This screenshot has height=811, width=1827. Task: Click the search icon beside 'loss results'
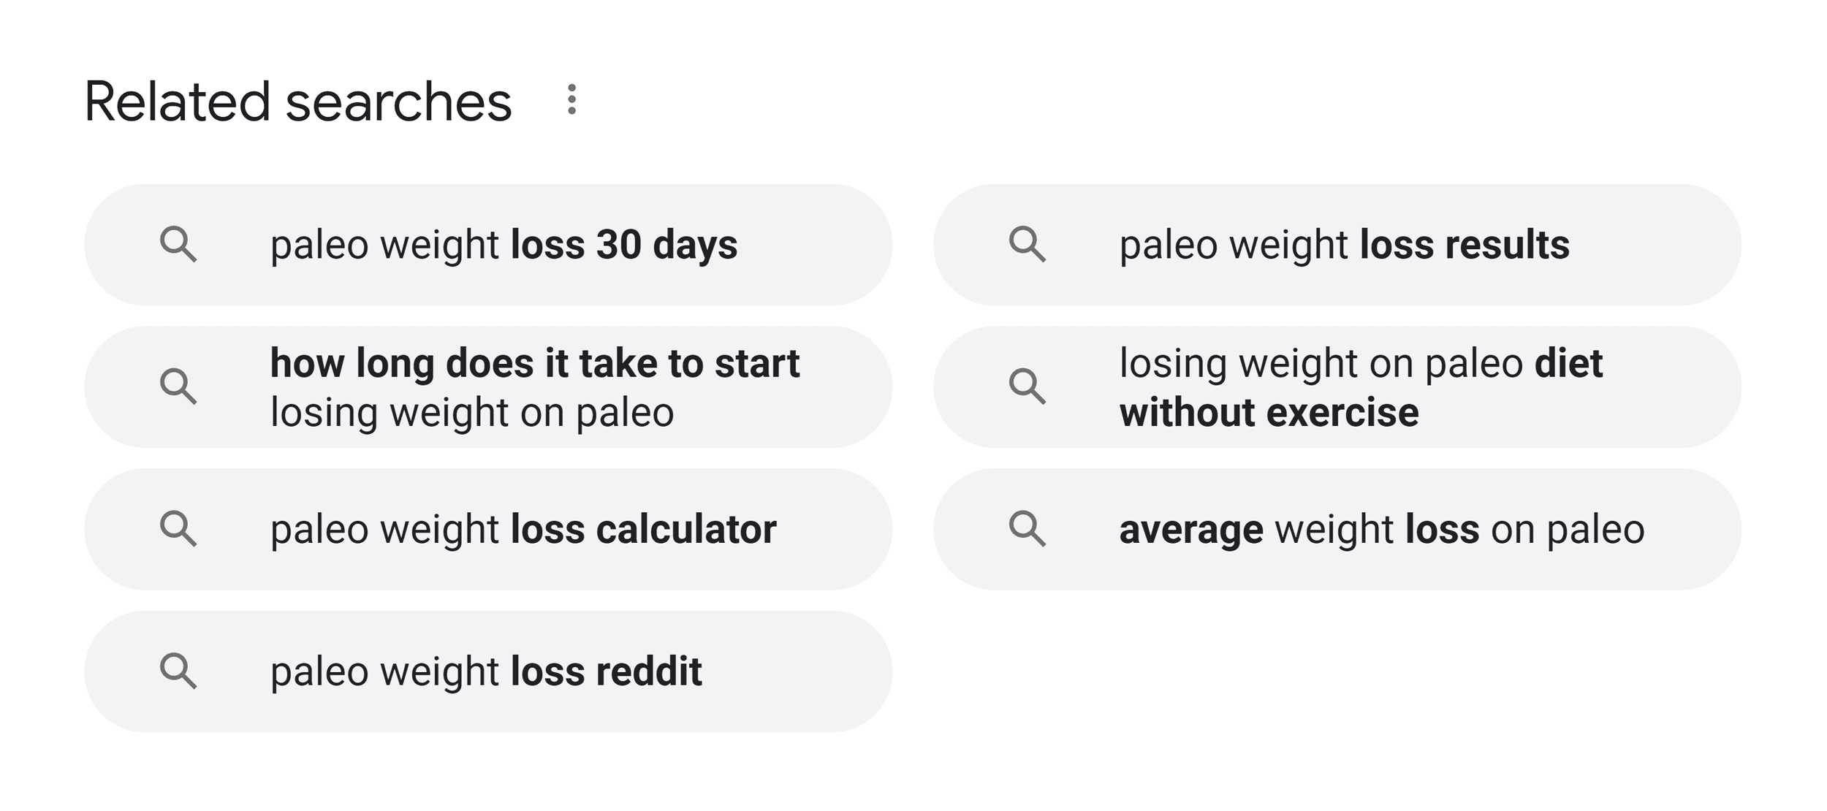coord(1027,244)
